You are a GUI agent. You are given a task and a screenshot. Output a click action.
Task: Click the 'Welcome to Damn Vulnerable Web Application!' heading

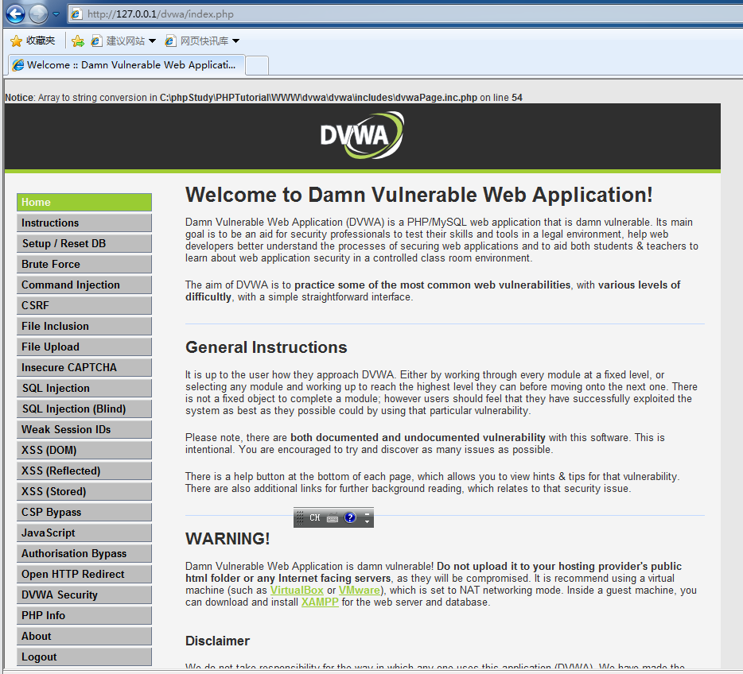point(419,195)
